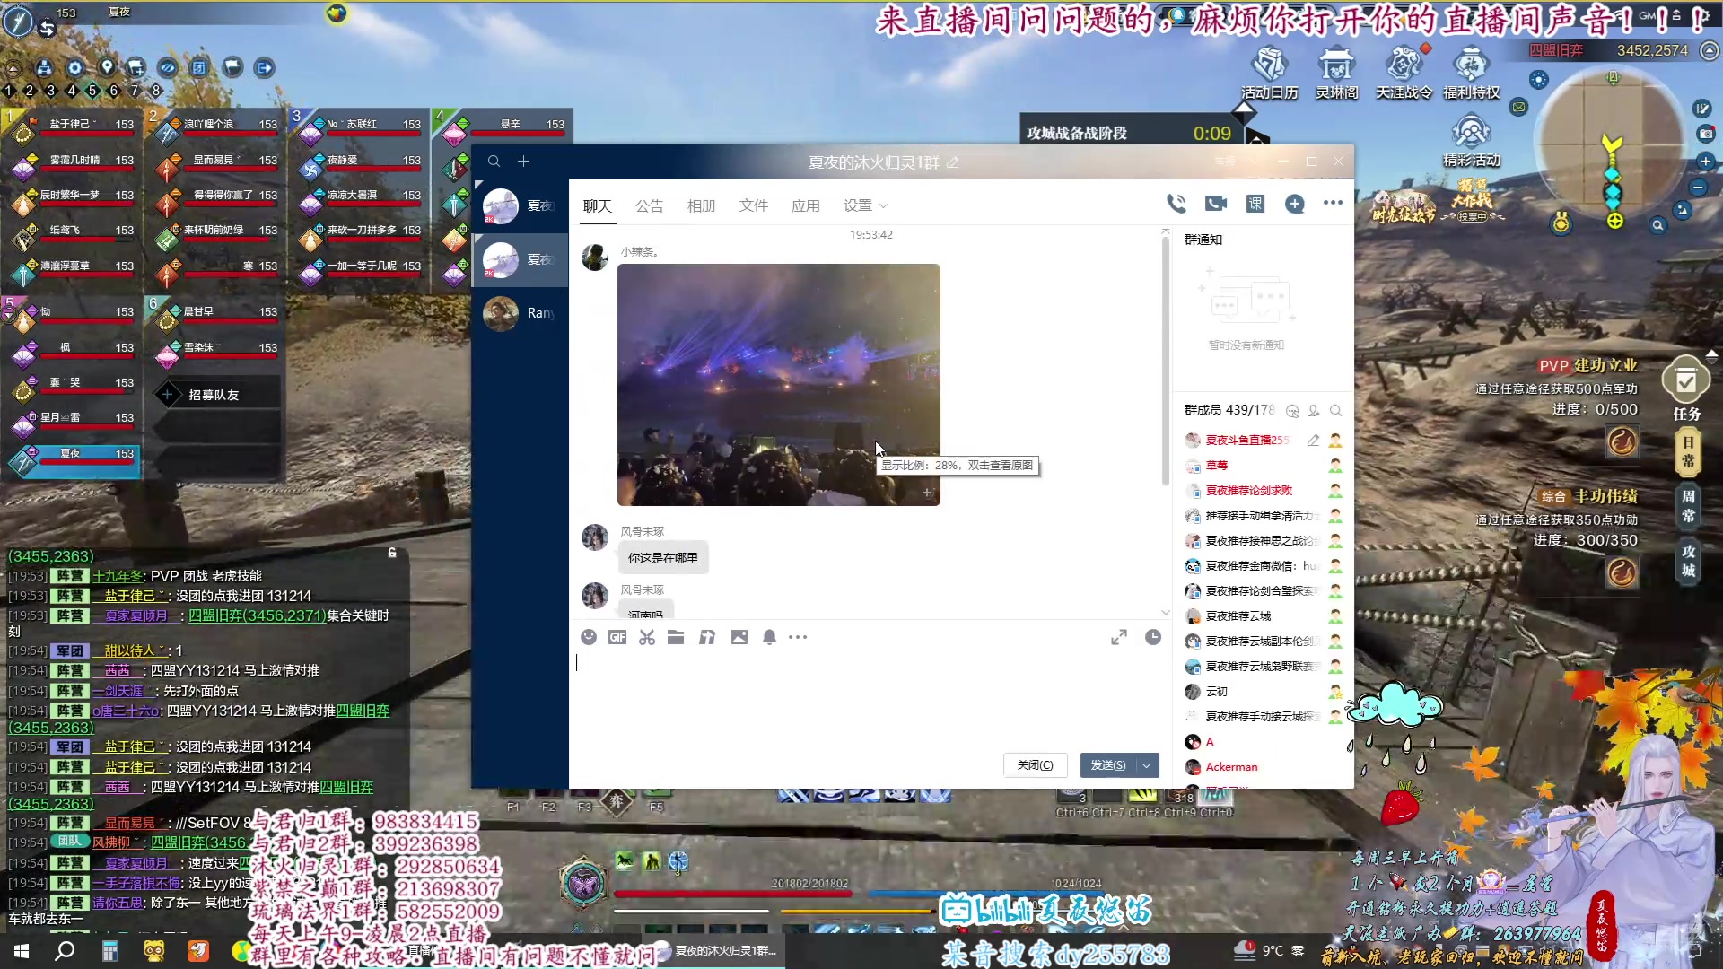Open the folder file-send icon
Image resolution: width=1723 pixels, height=969 pixels.
coord(676,637)
